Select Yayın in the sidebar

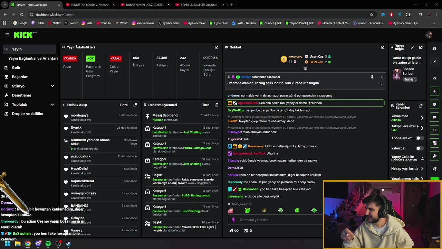[29, 49]
